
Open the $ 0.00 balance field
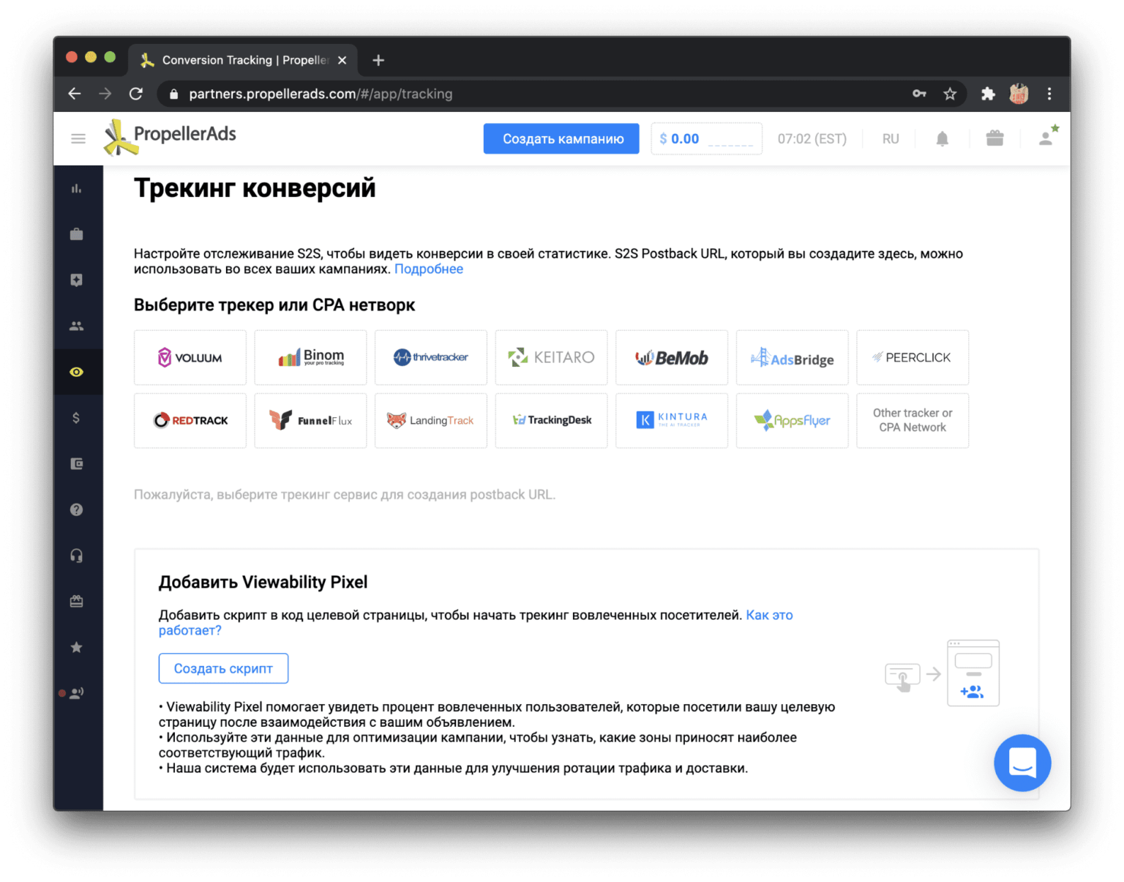pos(706,138)
